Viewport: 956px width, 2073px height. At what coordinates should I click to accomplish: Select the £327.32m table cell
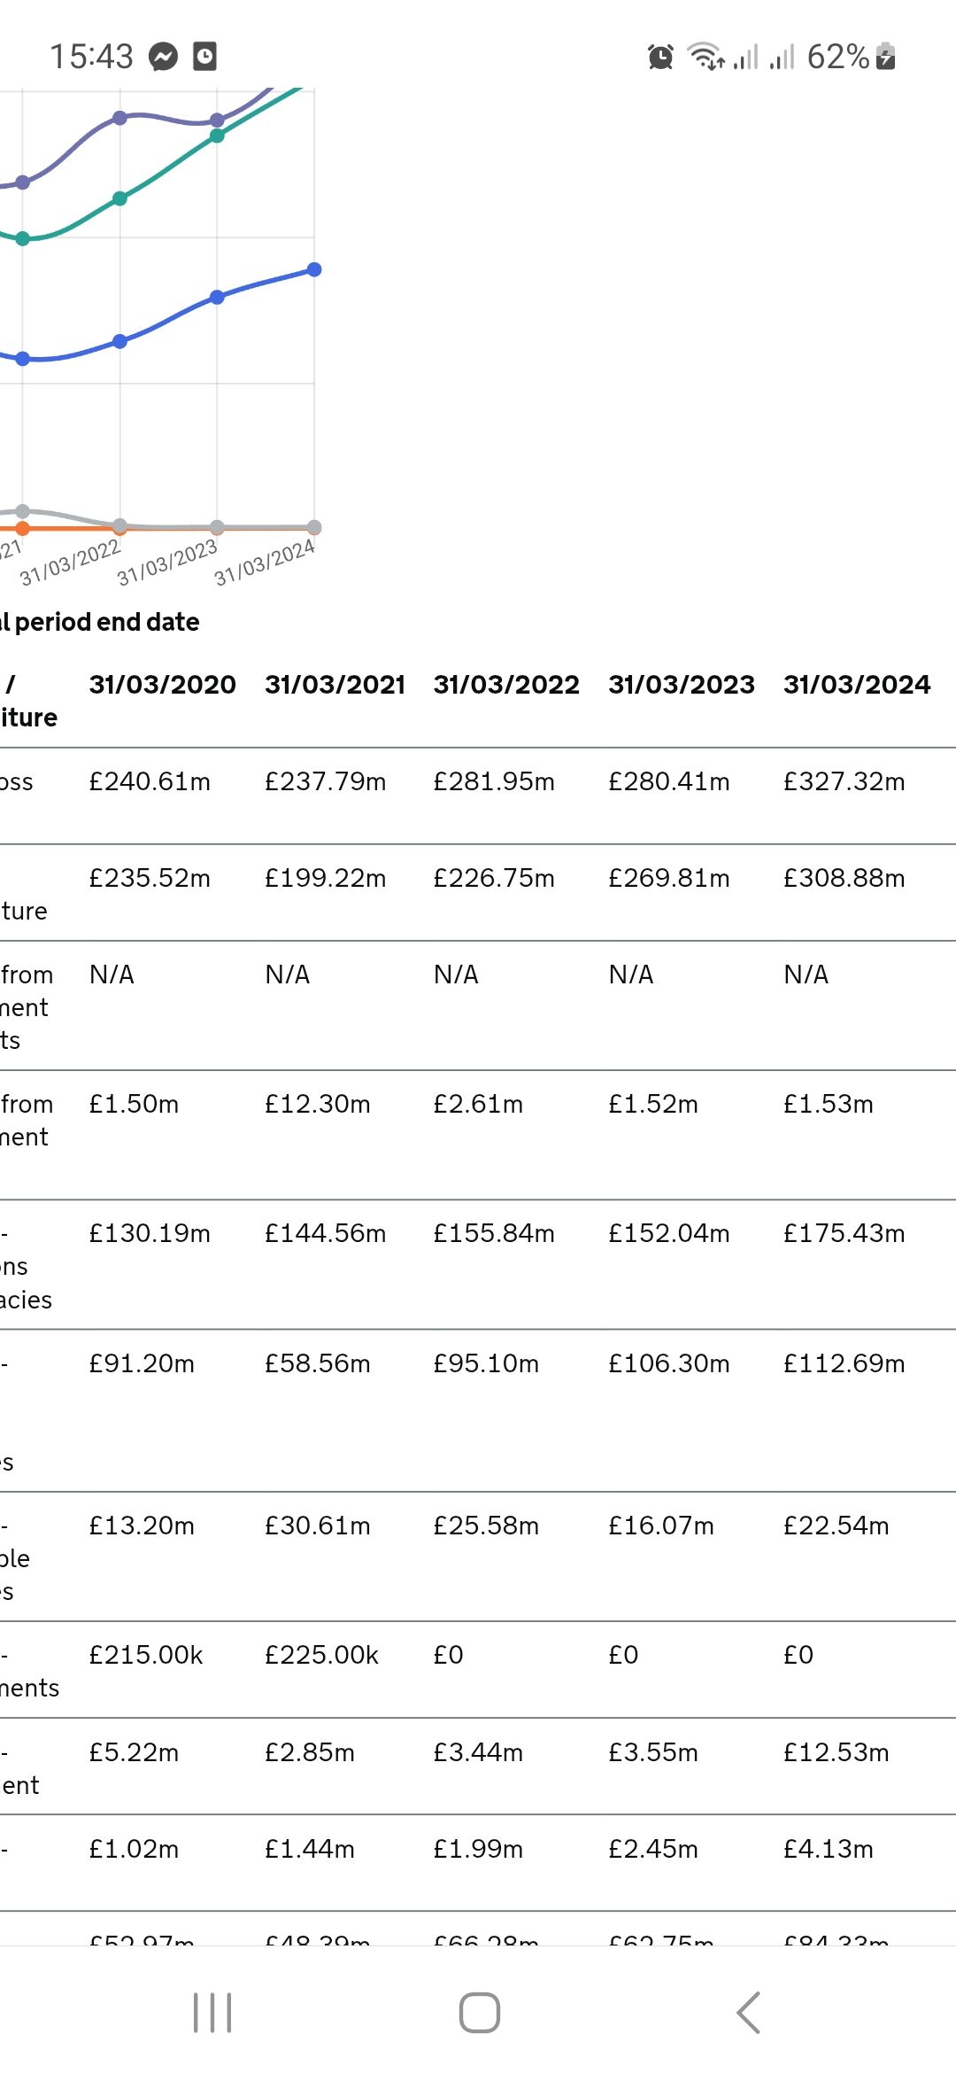pos(844,781)
